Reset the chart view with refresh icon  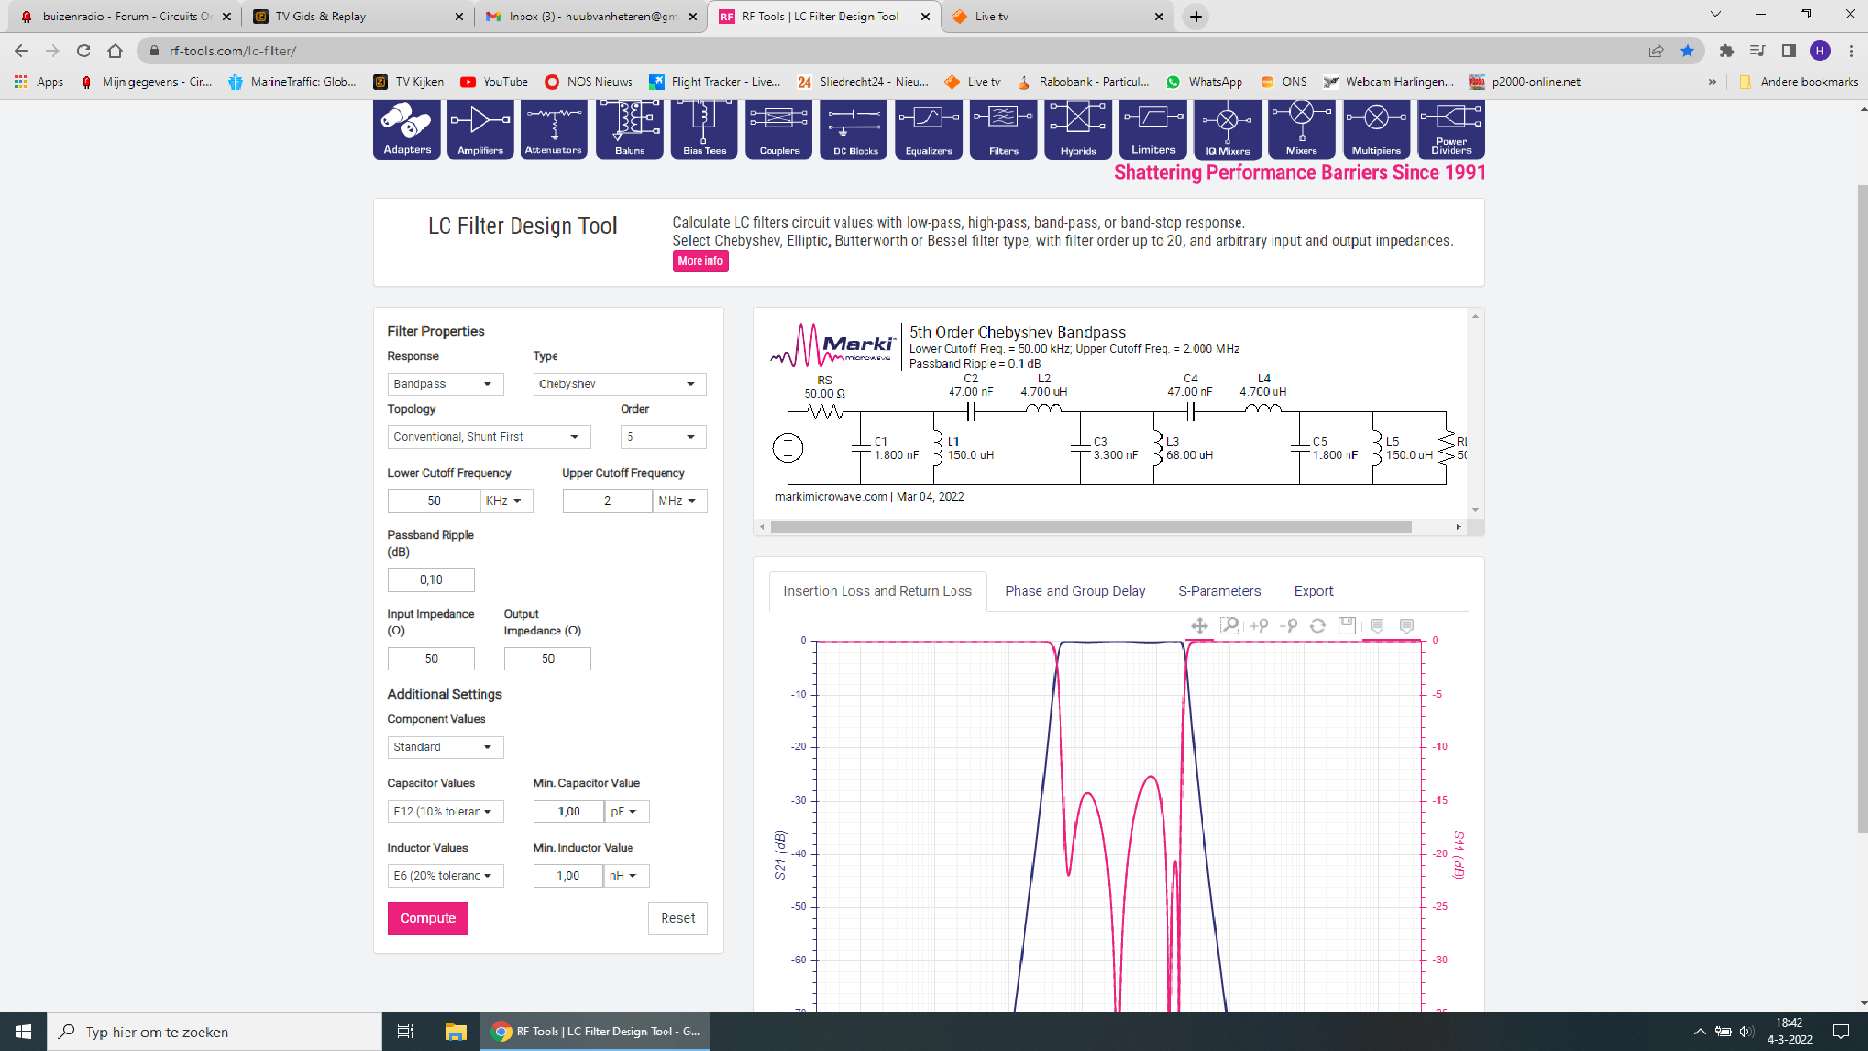[1318, 626]
